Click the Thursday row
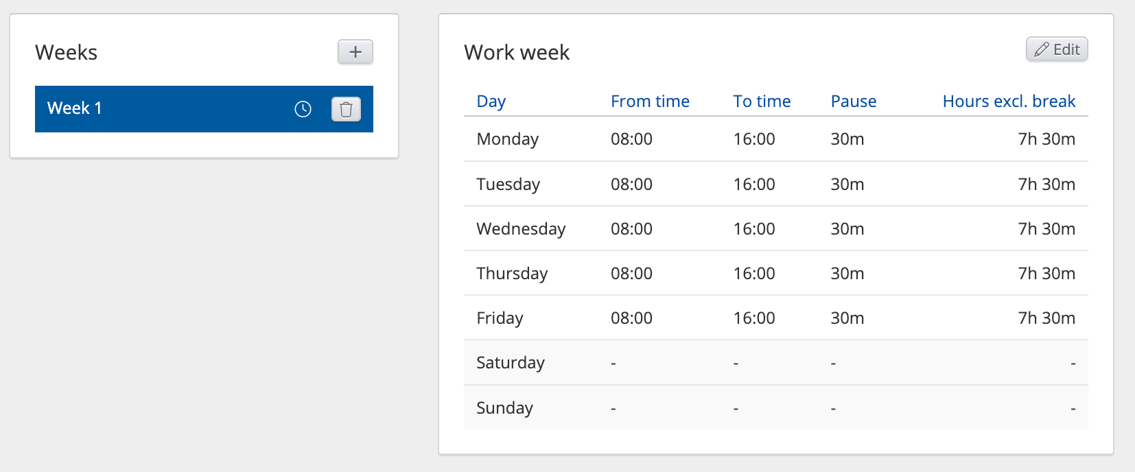 512,274
